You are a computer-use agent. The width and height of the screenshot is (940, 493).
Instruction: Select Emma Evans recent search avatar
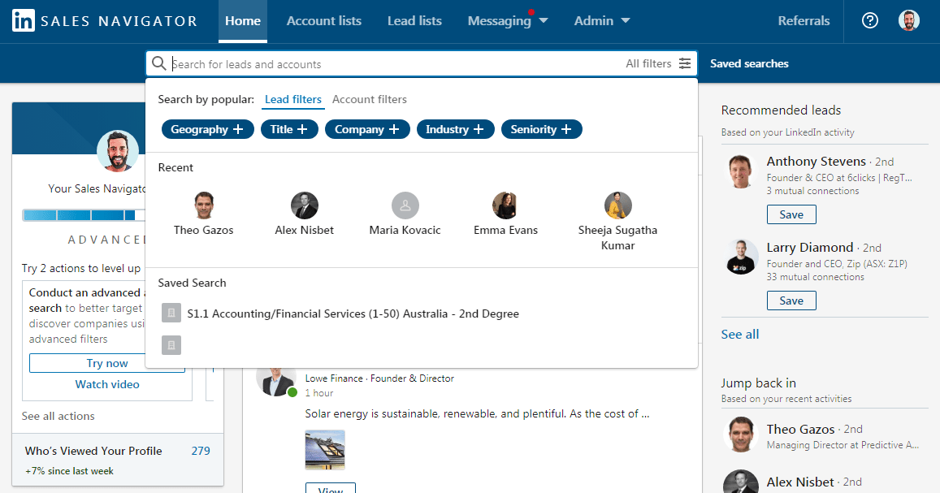(505, 205)
